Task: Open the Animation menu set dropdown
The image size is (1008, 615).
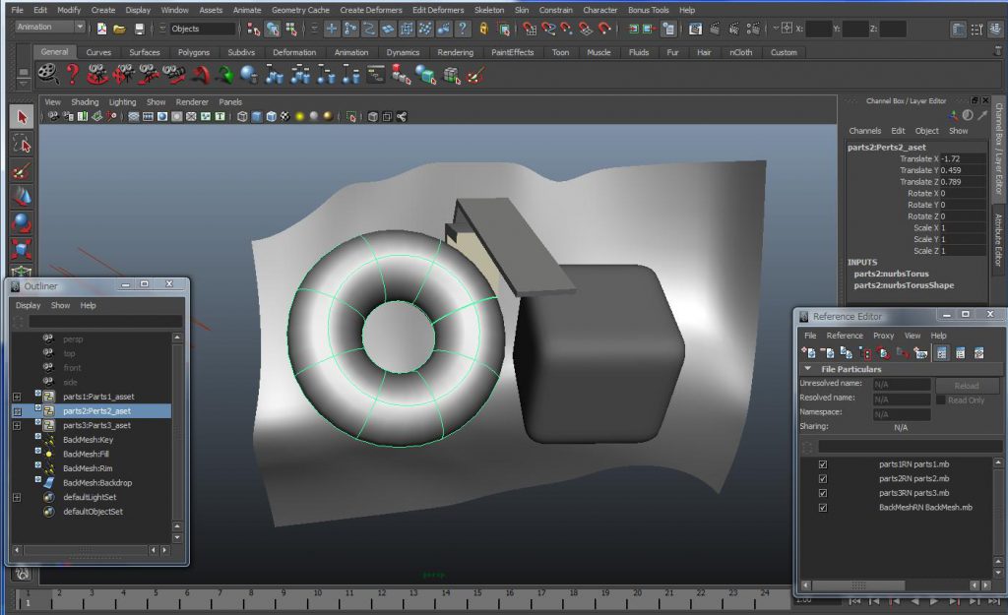Action: [x=50, y=27]
